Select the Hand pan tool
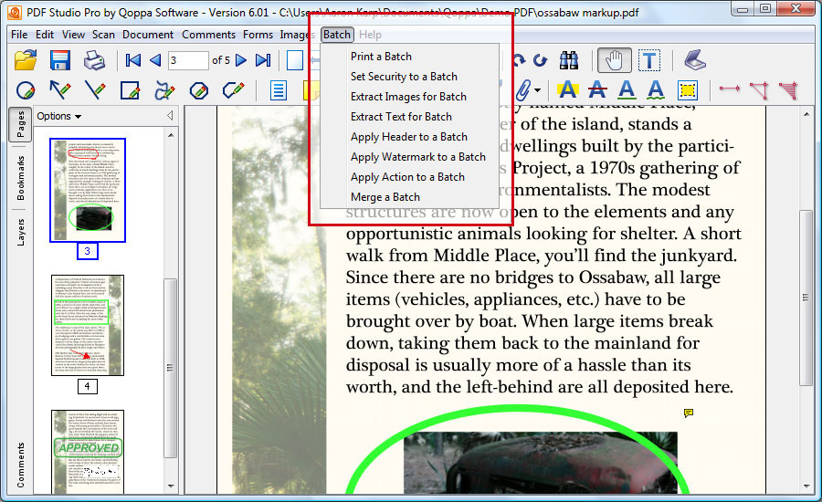Screen dimensions: 822x502 614,60
